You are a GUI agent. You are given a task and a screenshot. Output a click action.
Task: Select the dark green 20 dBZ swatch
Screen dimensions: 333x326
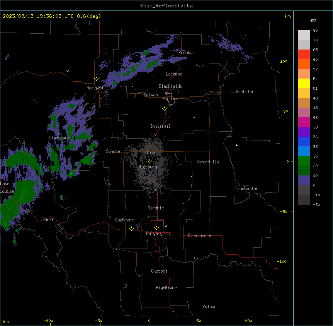tap(304, 171)
